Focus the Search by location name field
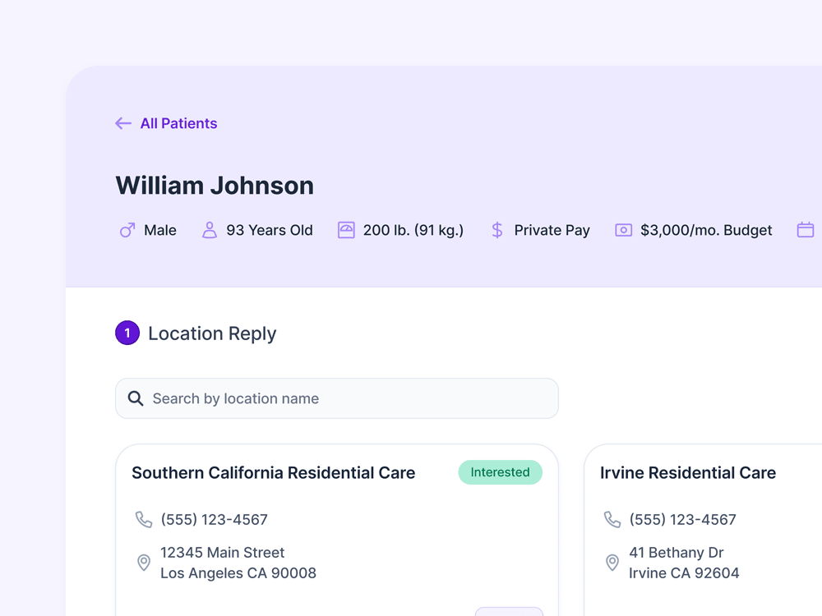 pyautogui.click(x=336, y=398)
